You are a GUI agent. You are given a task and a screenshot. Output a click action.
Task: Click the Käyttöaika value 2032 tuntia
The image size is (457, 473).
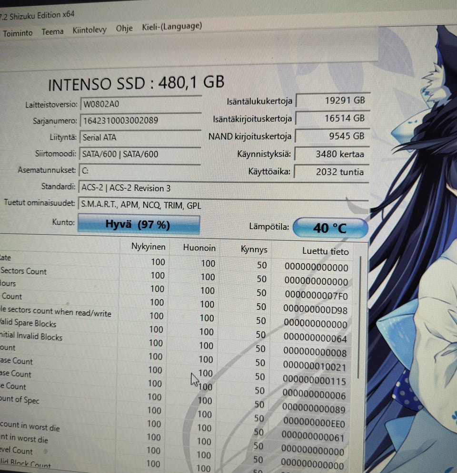pyautogui.click(x=331, y=172)
